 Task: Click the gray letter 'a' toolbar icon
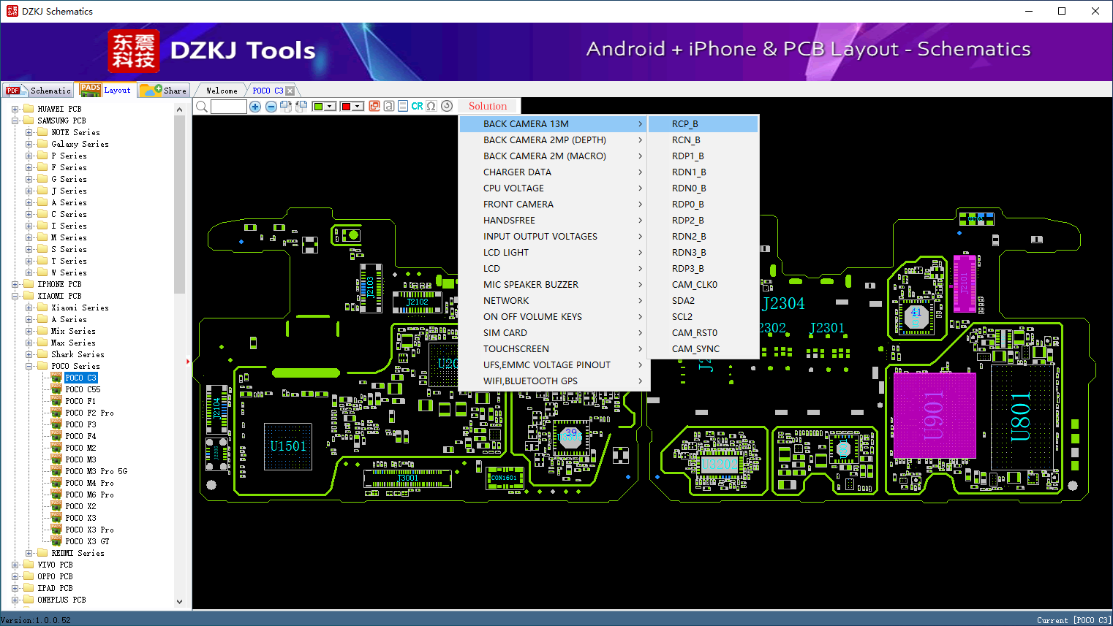coord(389,106)
